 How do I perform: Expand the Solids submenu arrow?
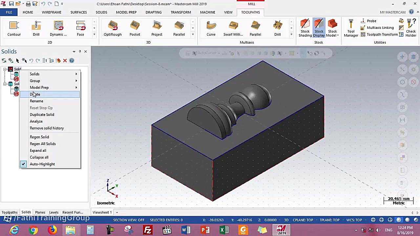click(76, 74)
